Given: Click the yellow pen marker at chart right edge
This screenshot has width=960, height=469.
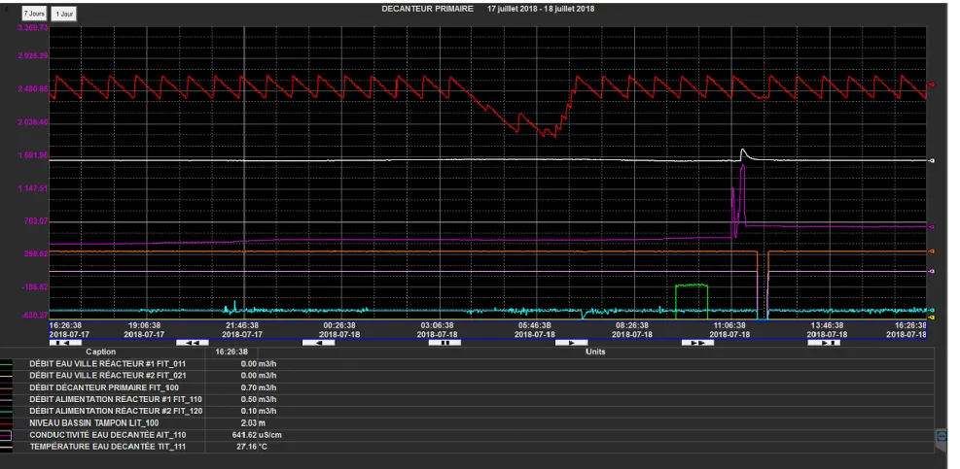Looking at the screenshot, I should pos(931,318).
